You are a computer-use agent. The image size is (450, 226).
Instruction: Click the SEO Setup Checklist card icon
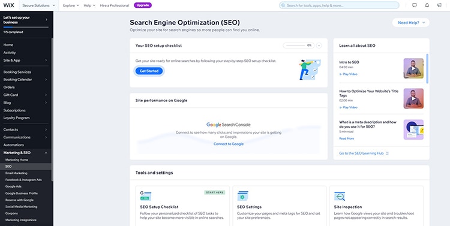pos(146,196)
